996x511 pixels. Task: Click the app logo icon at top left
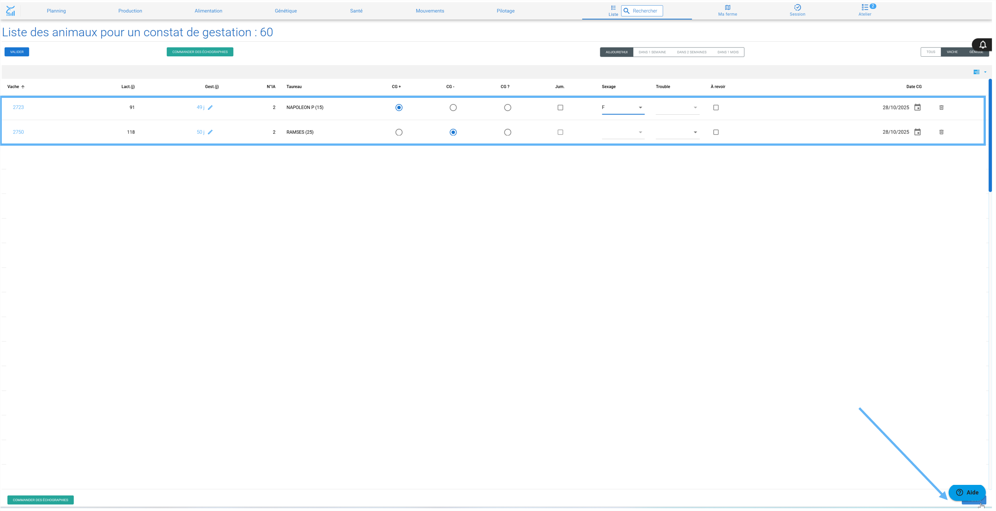pos(10,11)
